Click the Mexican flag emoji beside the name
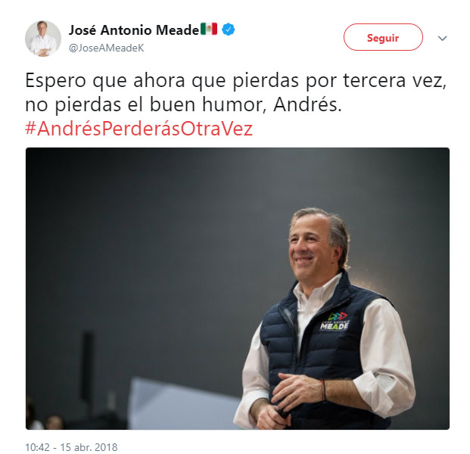This screenshot has width=470, height=454. point(209,29)
